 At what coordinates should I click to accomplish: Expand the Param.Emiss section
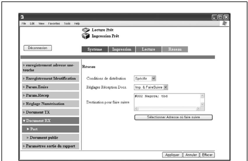(50, 87)
